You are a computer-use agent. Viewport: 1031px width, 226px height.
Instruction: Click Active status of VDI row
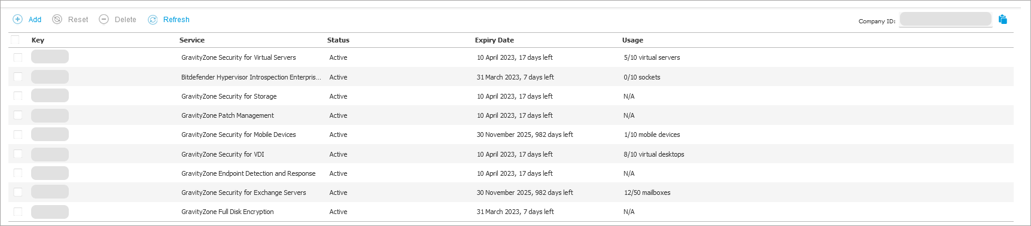338,154
